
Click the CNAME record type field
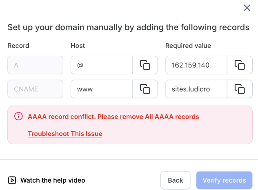point(35,89)
